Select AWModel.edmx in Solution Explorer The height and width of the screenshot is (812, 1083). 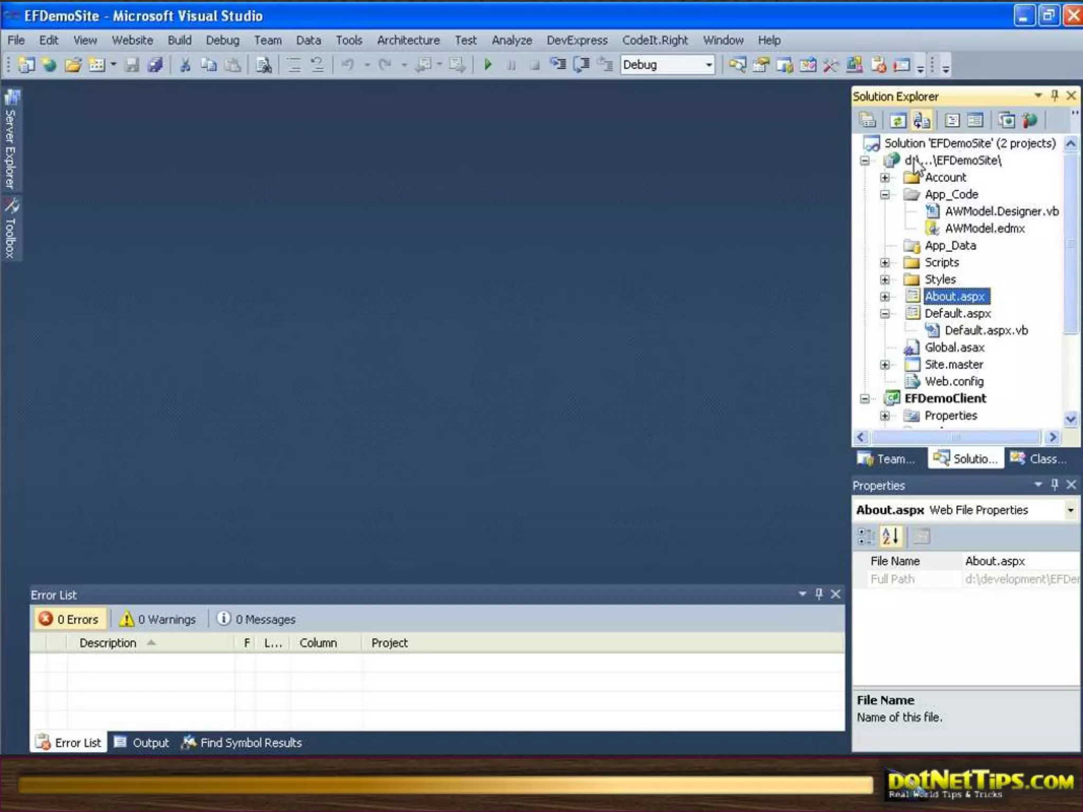pos(985,228)
